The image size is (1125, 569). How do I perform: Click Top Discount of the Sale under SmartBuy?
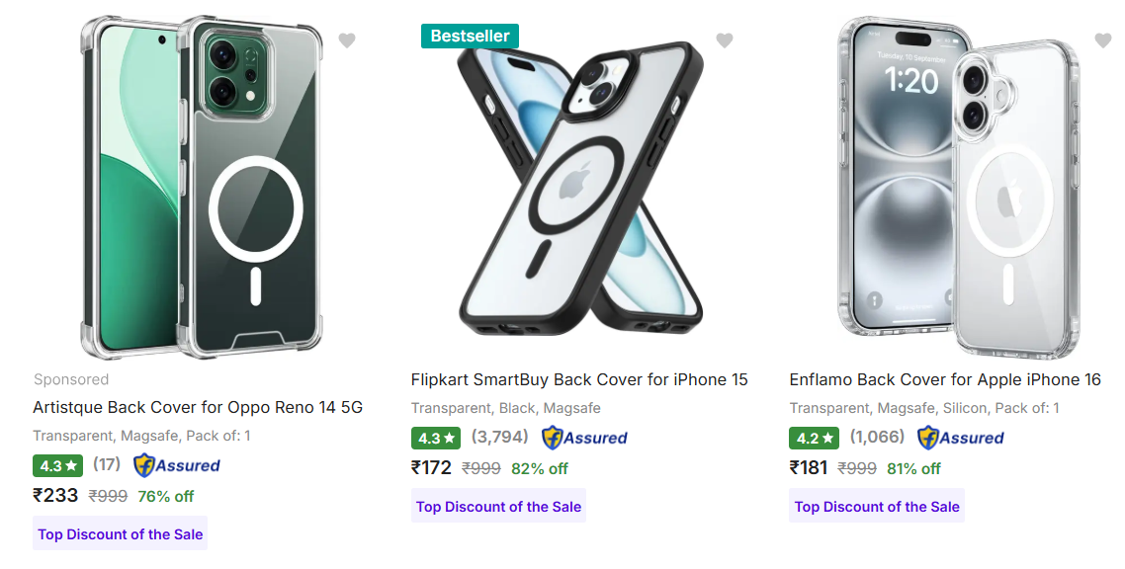[x=498, y=507]
